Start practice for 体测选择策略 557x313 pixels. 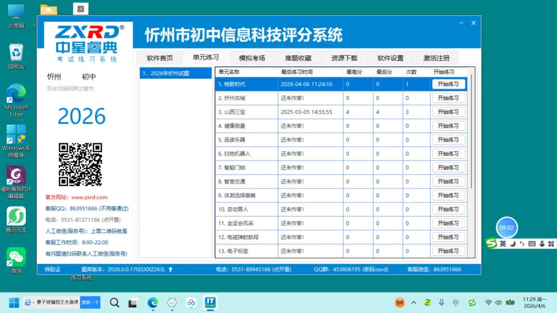[x=448, y=195]
